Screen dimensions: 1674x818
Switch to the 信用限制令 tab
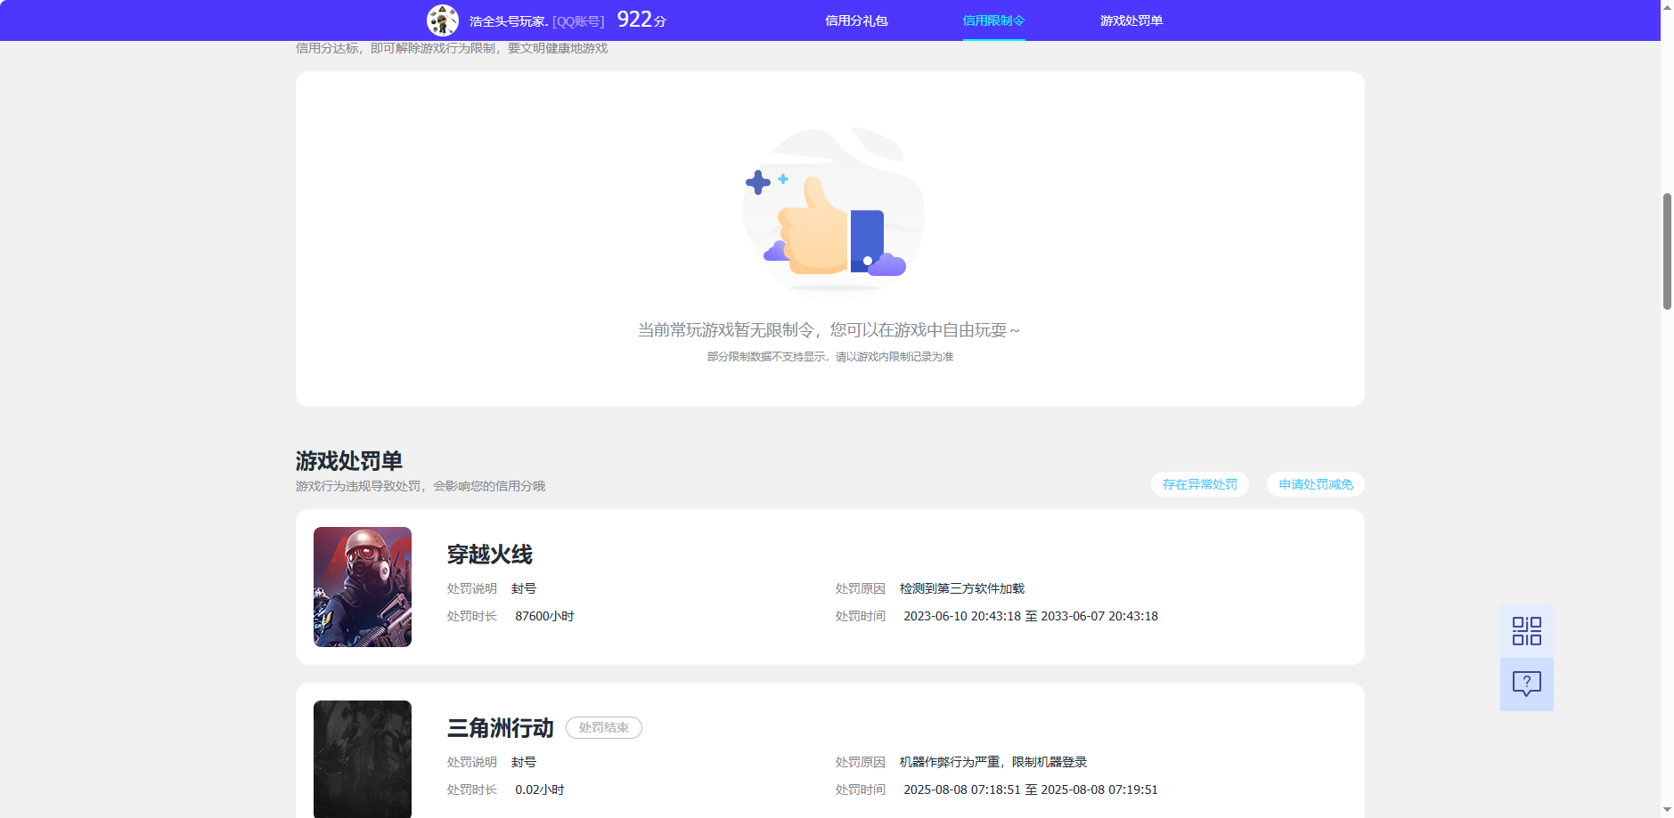993,20
